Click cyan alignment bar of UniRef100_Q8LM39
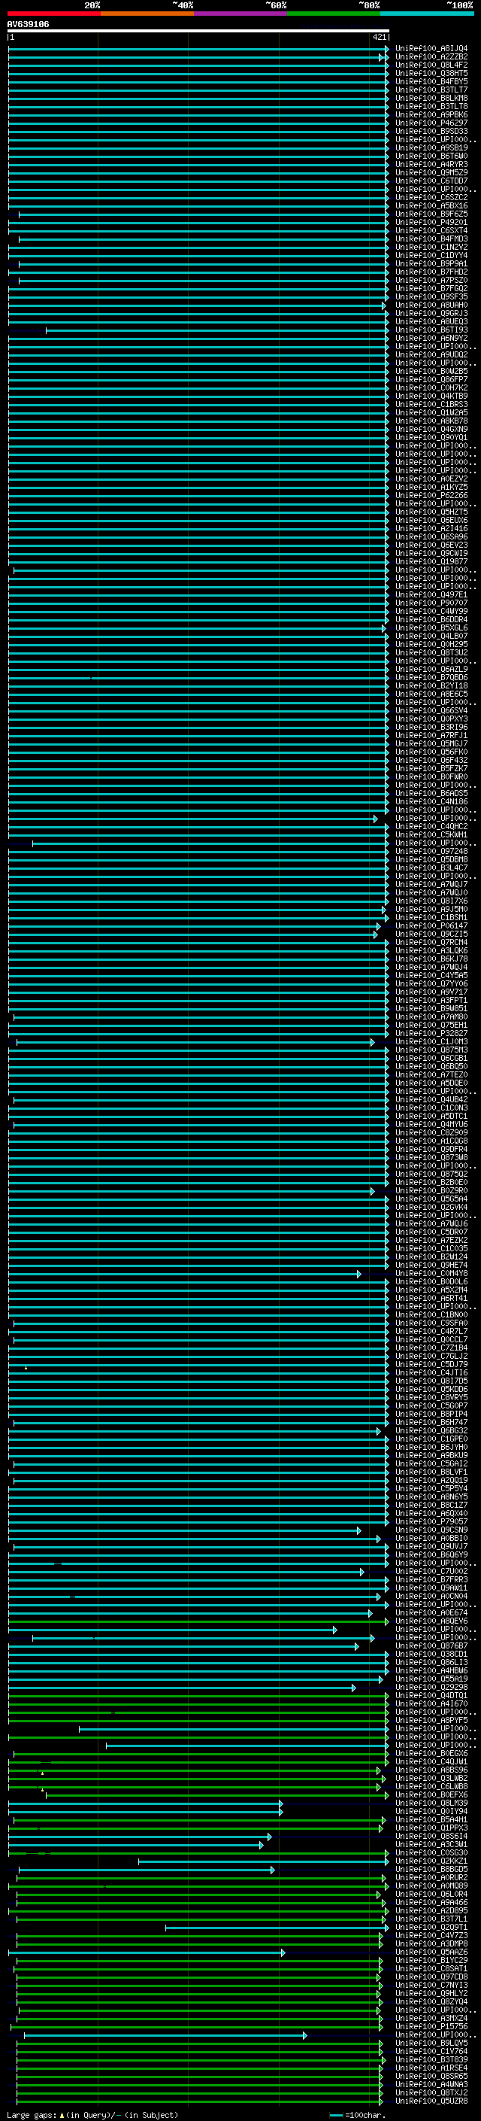The height and width of the screenshot is (2121, 481). (146, 1803)
